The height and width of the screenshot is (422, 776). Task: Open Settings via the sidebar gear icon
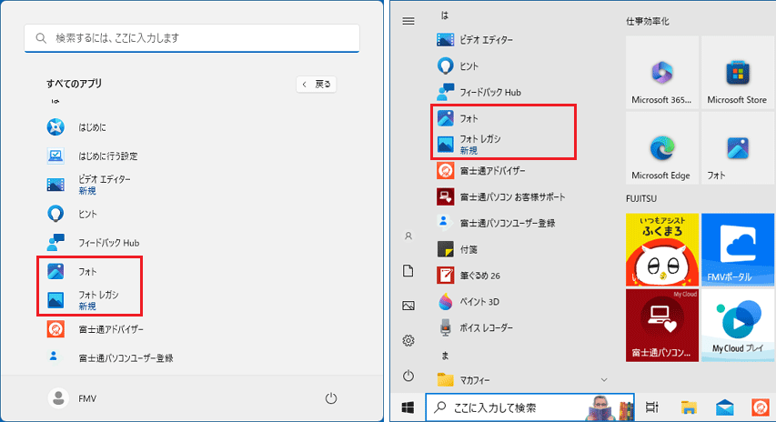(408, 340)
